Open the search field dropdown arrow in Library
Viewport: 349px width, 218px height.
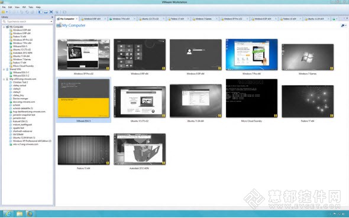pos(51,21)
